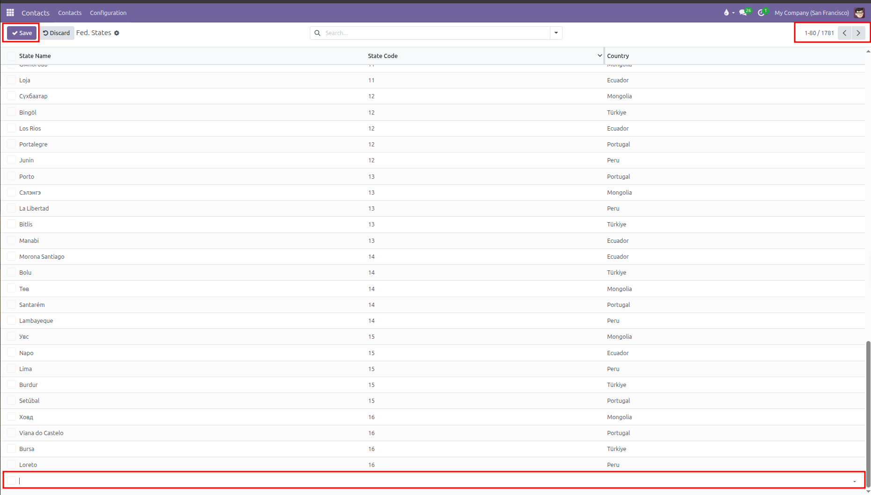Save the new state record
Image resolution: width=871 pixels, height=495 pixels.
tap(22, 33)
